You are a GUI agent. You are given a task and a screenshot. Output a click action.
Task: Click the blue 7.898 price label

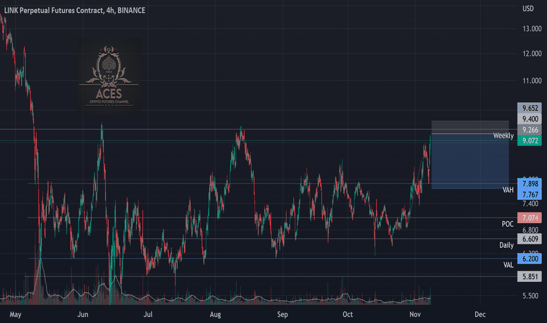coord(529,184)
